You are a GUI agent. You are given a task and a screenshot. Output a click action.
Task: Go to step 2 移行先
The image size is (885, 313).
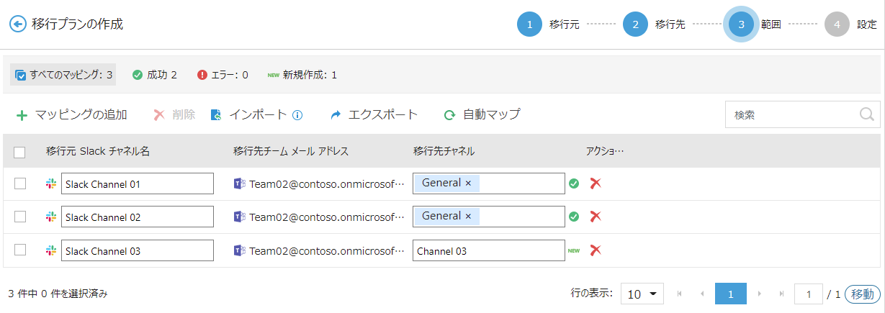[635, 24]
